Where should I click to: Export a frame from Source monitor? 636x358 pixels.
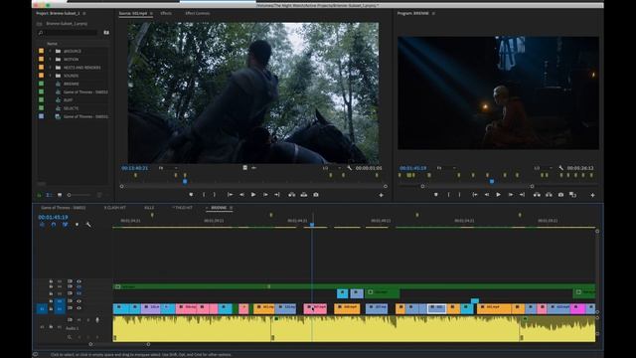point(316,195)
